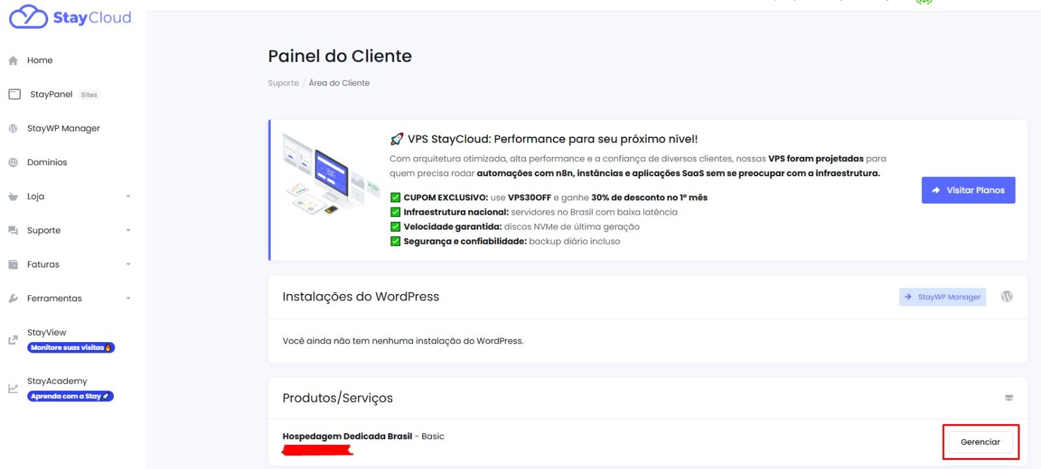
Task: Click the Visitar Planos button
Action: tap(968, 190)
